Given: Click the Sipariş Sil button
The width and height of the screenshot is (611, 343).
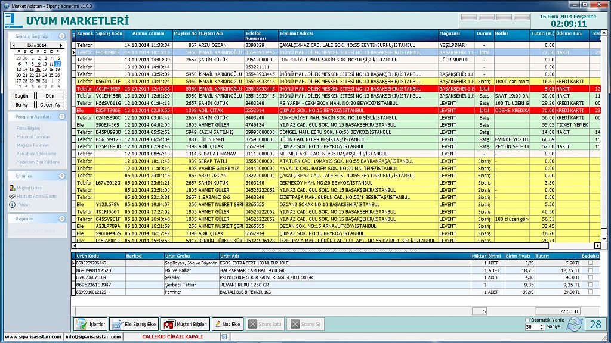Looking at the screenshot, I should pos(305,324).
